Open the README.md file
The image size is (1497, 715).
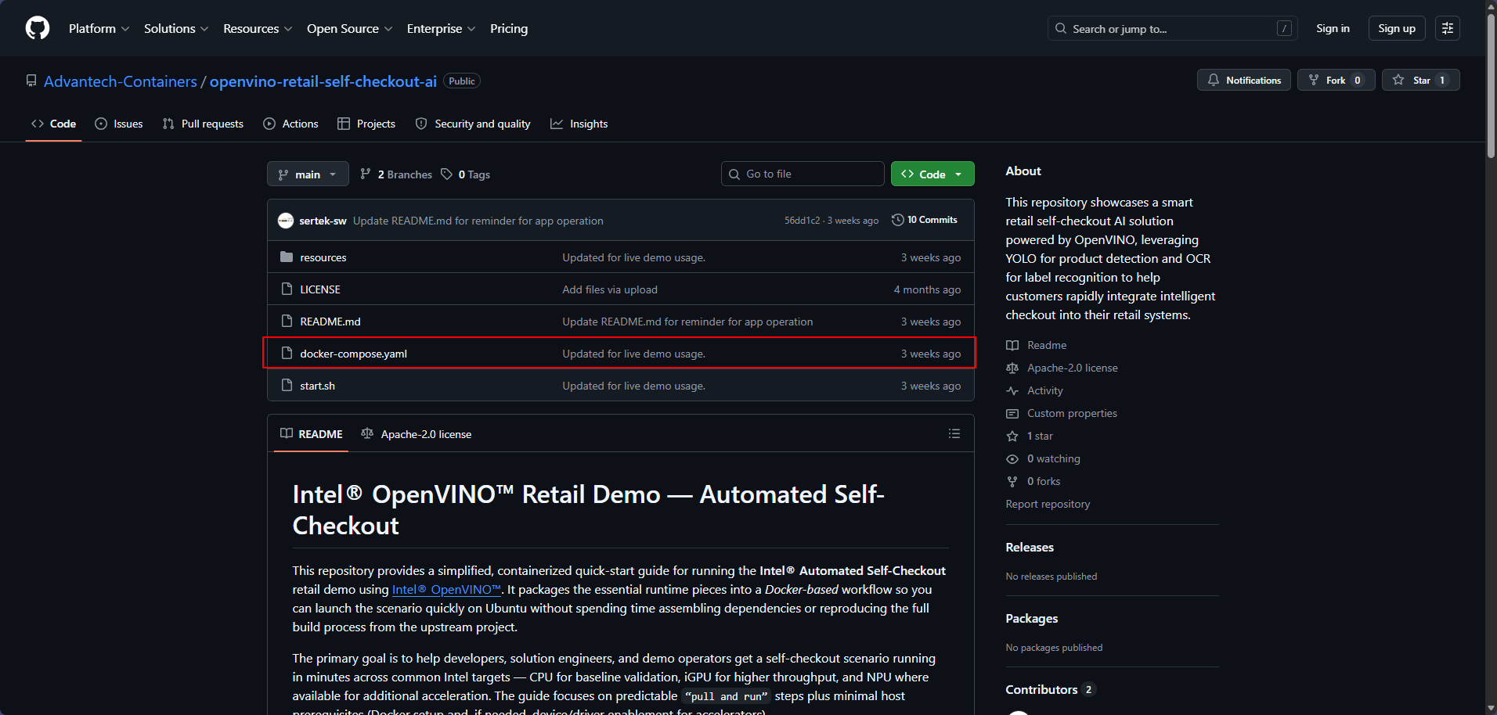point(330,322)
